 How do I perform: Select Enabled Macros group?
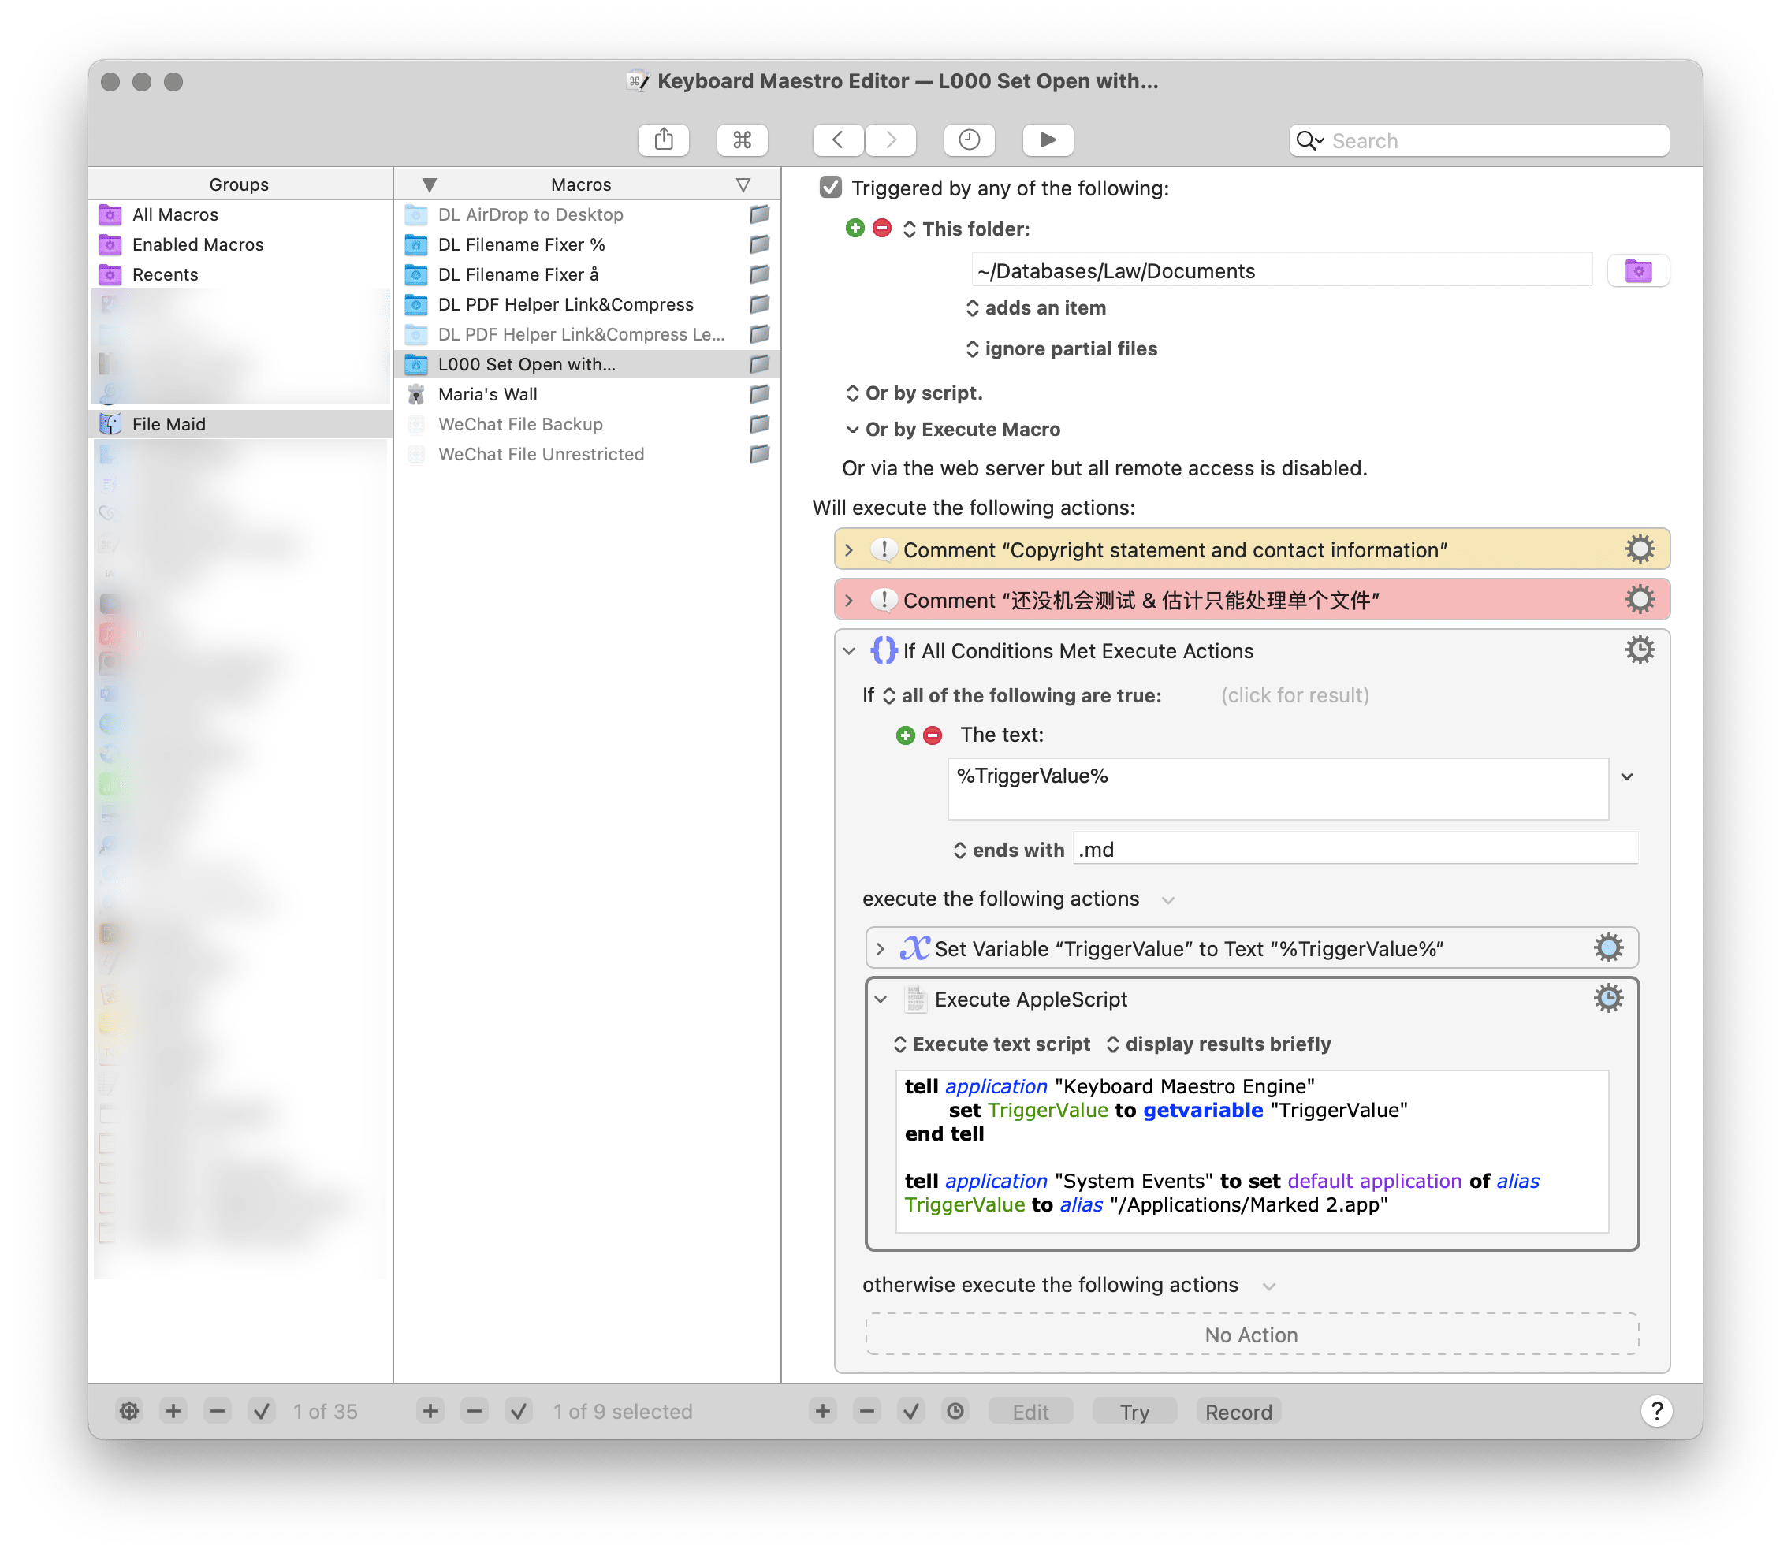[x=240, y=244]
